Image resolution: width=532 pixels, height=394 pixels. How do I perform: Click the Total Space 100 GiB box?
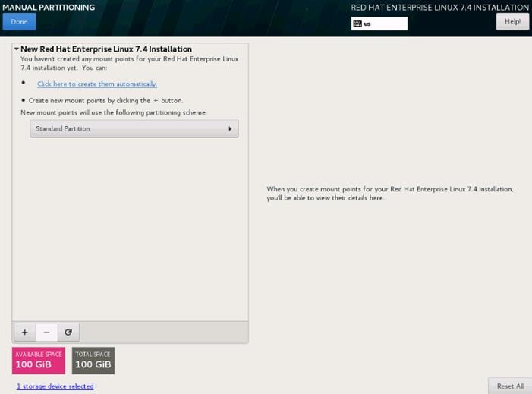coord(93,361)
